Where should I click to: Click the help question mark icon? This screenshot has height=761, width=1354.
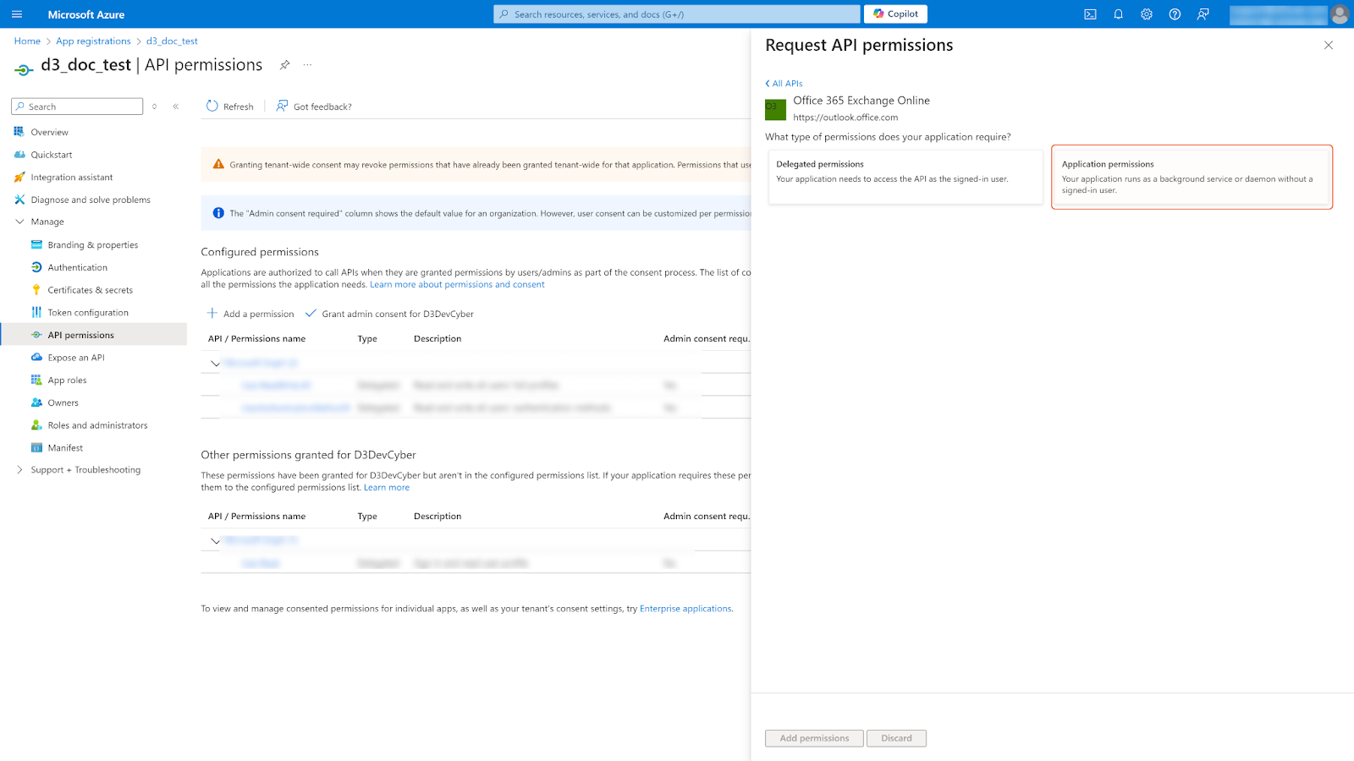pos(1175,14)
